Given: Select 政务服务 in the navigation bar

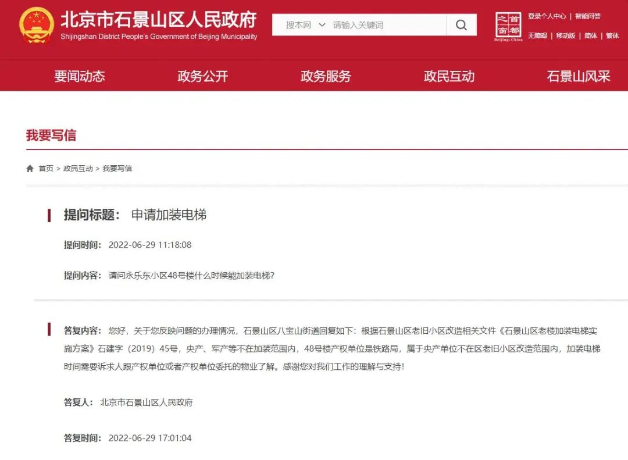Looking at the screenshot, I should (326, 76).
